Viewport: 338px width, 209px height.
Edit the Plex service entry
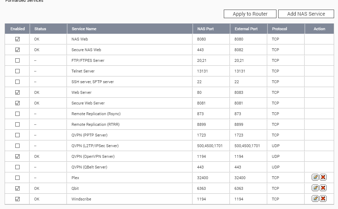[x=315, y=177]
